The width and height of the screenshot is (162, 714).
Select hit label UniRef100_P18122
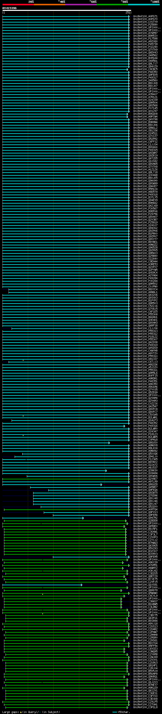[x=145, y=337]
